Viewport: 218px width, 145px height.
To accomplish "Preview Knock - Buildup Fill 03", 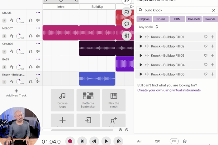I will (141, 55).
